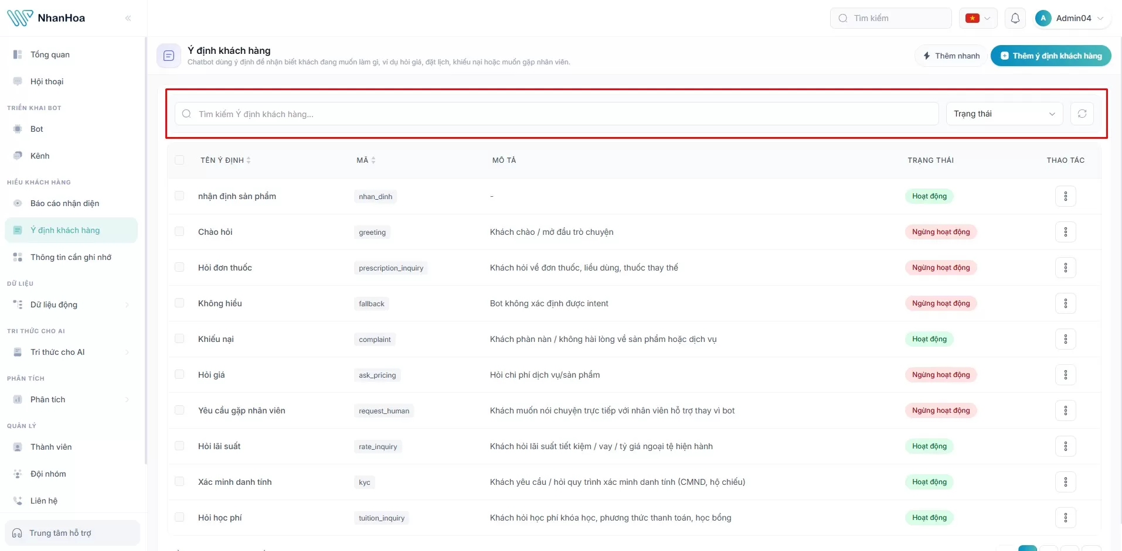Tick checkbox for Yêu cầu gặp nhân viên
This screenshot has height=551, width=1122.
[179, 410]
